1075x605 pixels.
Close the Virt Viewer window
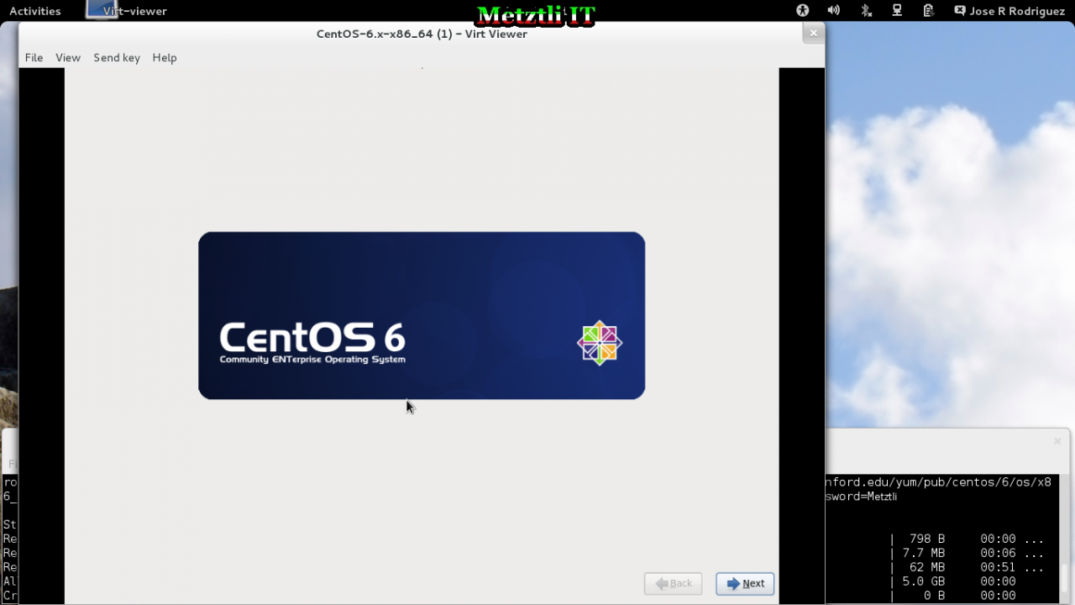(x=813, y=33)
